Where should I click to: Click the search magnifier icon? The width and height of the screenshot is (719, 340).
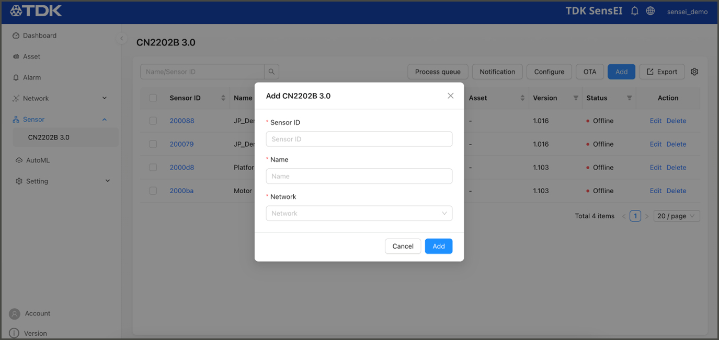(272, 72)
